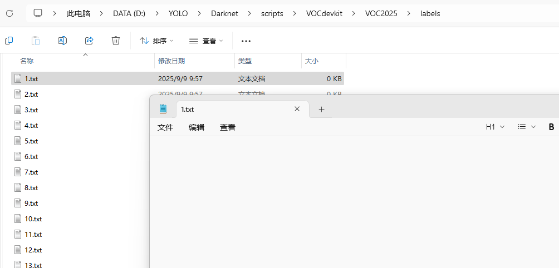Viewport: 559px width, 268px height.
Task: Sort by 名称 column header
Action: (x=27, y=61)
